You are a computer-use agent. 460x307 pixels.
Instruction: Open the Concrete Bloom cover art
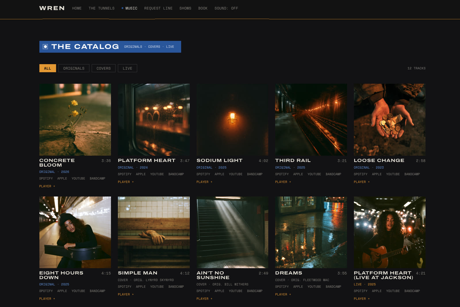(75, 120)
